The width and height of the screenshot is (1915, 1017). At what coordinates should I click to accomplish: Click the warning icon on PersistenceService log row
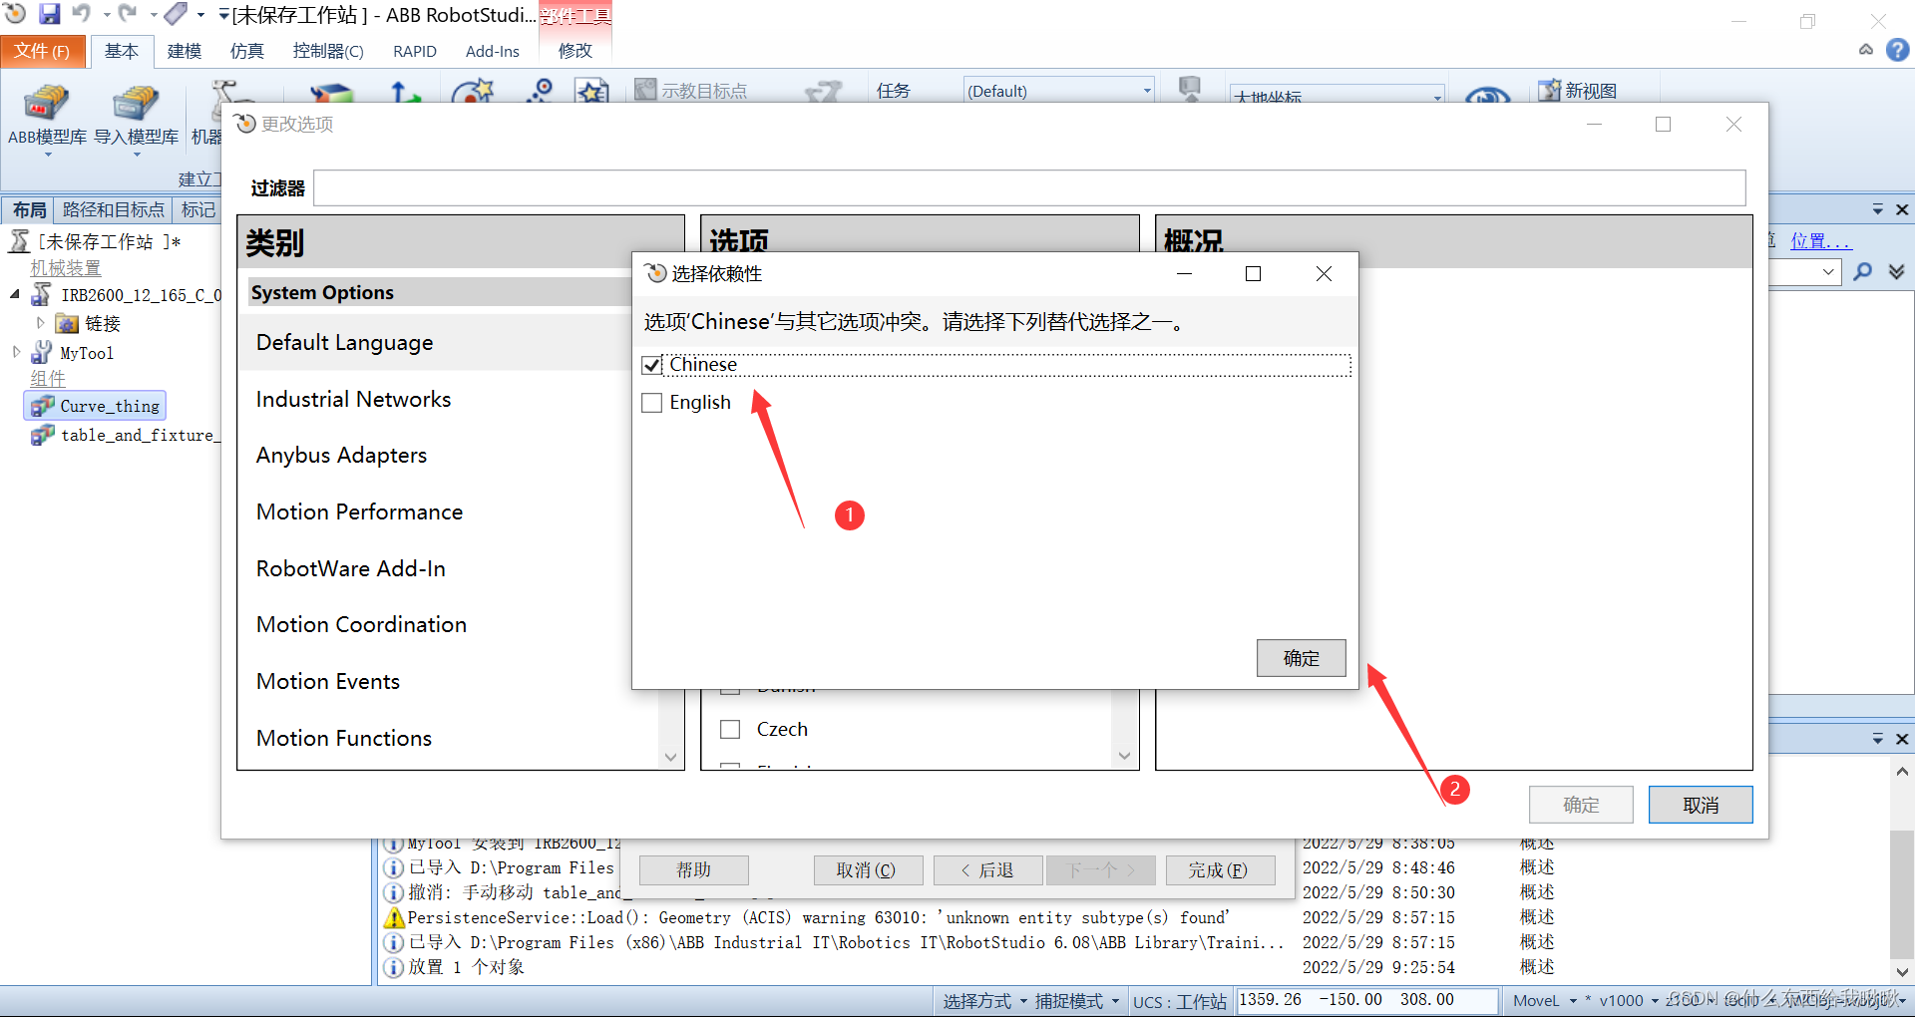[x=394, y=917]
